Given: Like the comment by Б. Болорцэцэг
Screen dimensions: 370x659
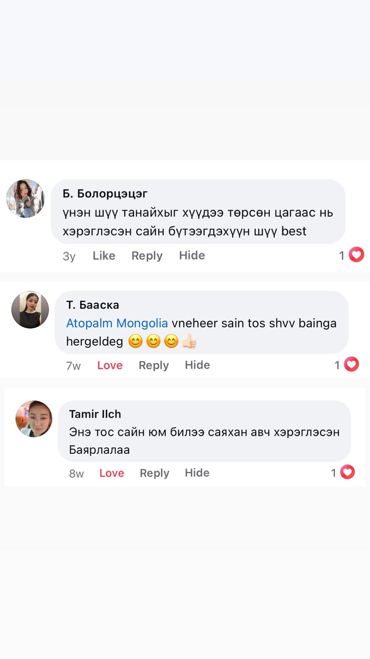Looking at the screenshot, I should point(104,255).
